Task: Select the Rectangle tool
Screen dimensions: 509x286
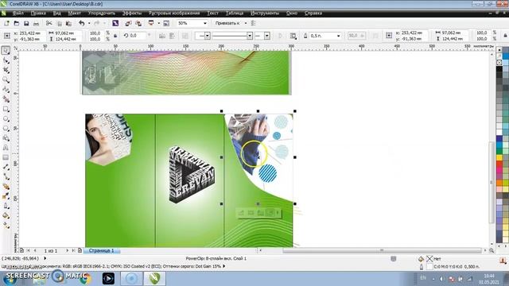Action: click(6, 109)
